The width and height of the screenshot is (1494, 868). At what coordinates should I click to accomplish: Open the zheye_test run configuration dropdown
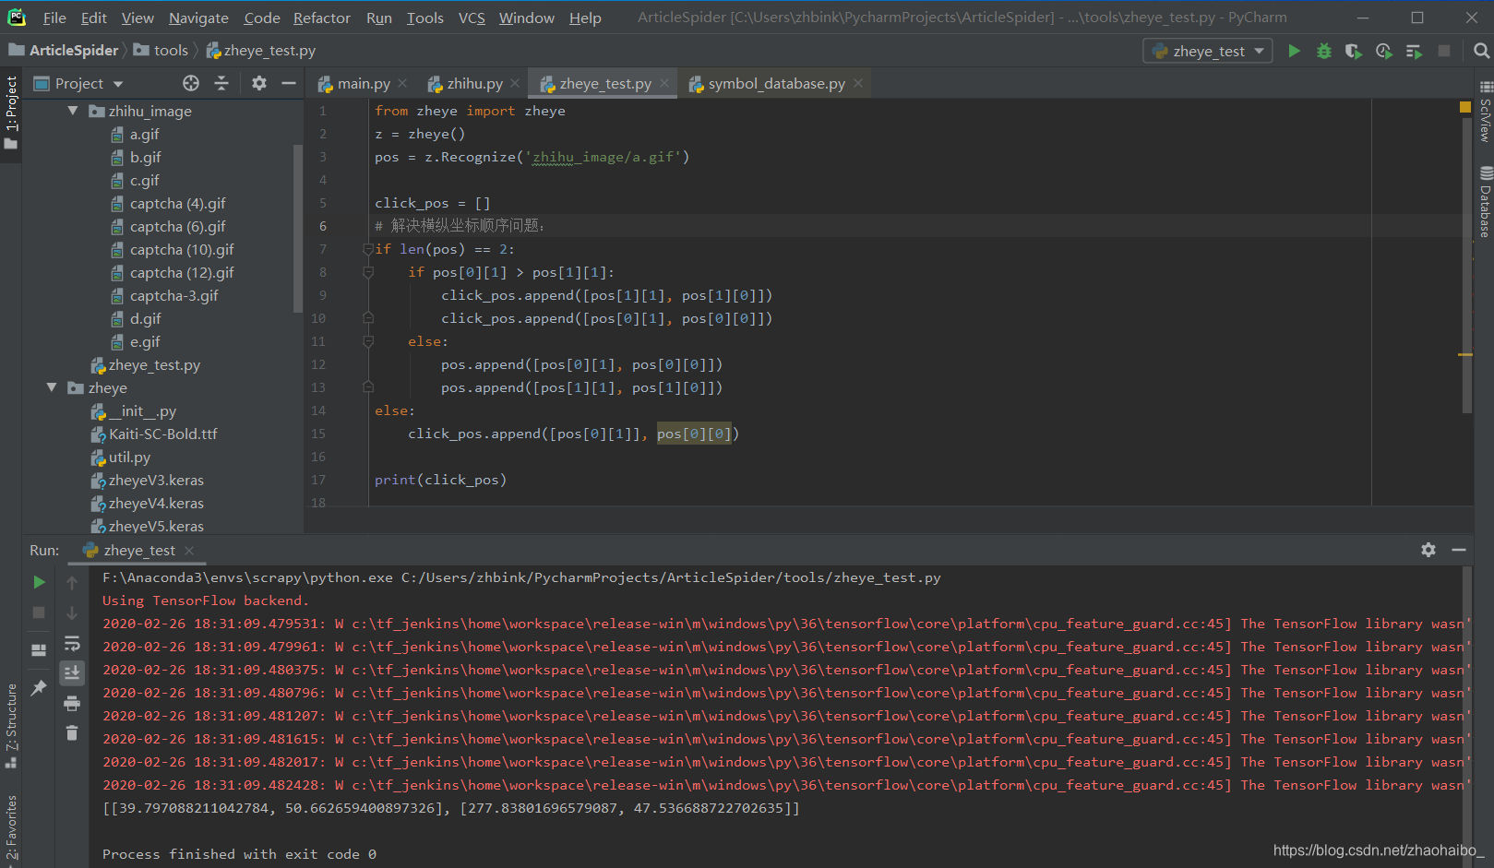(x=1208, y=51)
